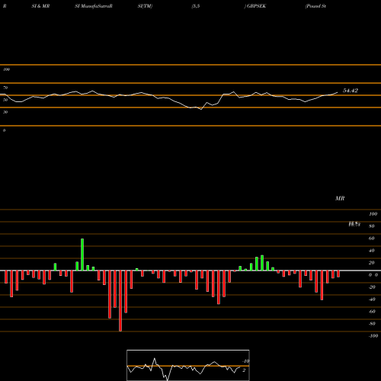Click the -60 label on the MR axis

click(x=372, y=312)
